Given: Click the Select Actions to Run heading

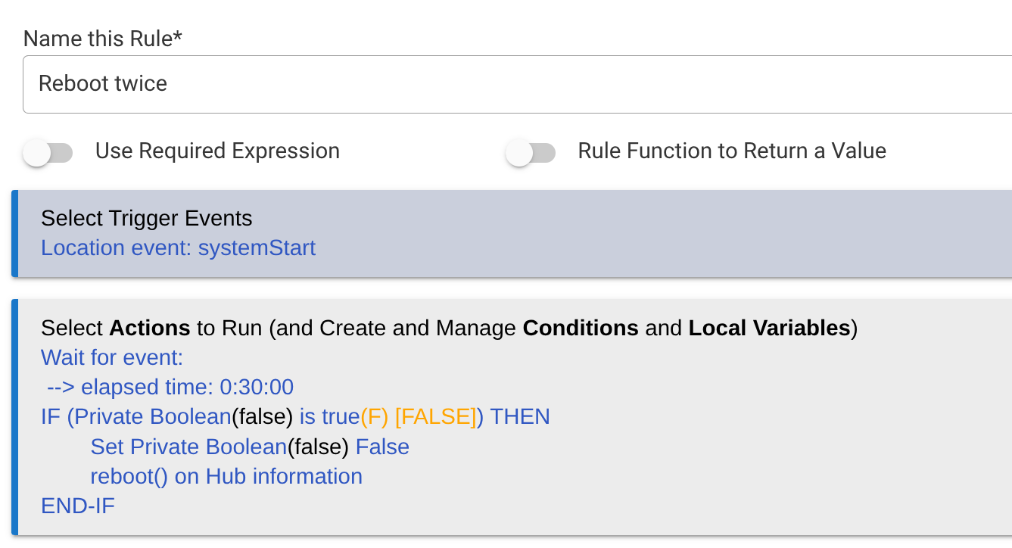Looking at the screenshot, I should [x=448, y=328].
